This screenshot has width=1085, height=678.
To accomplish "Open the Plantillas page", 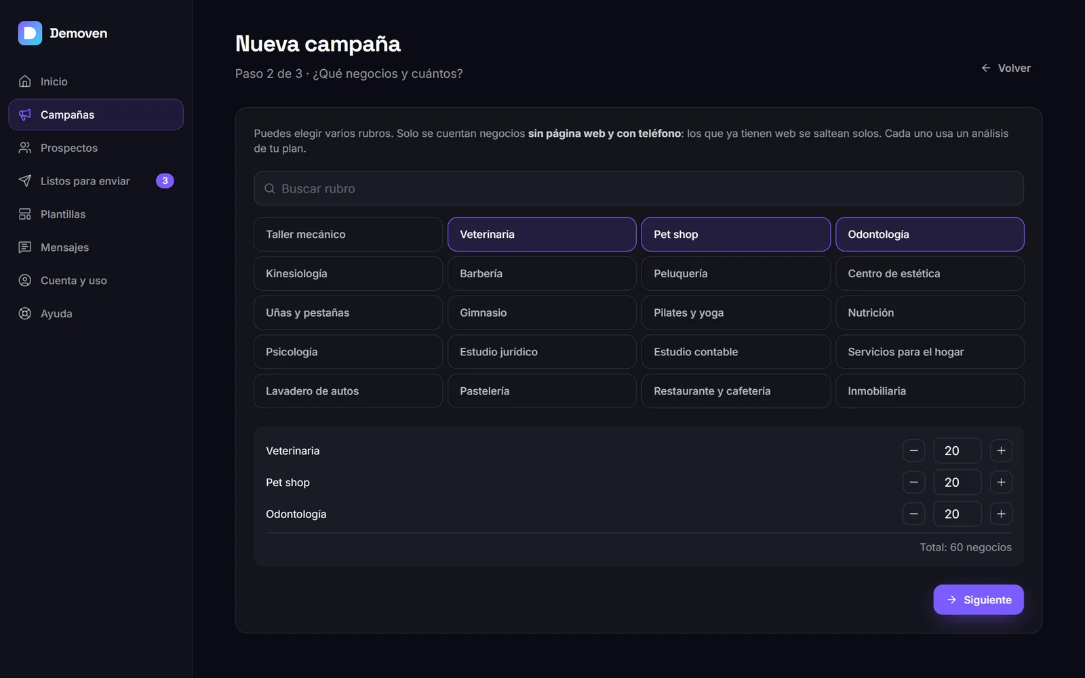I will [x=96, y=214].
